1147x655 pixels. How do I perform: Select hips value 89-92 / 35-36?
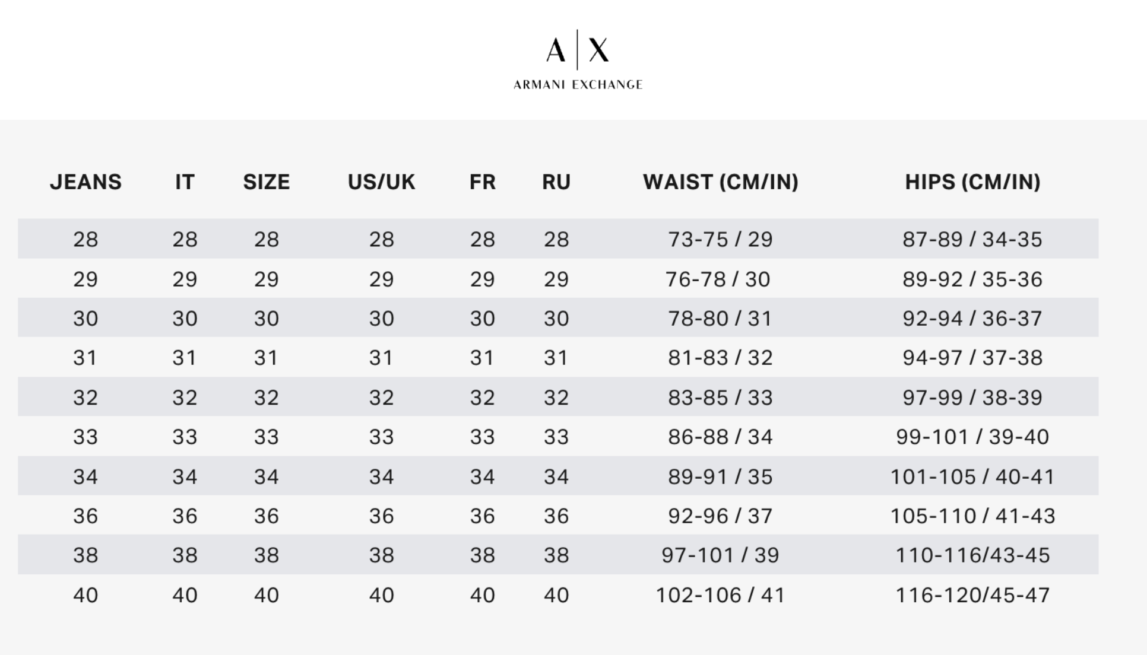[x=972, y=279]
